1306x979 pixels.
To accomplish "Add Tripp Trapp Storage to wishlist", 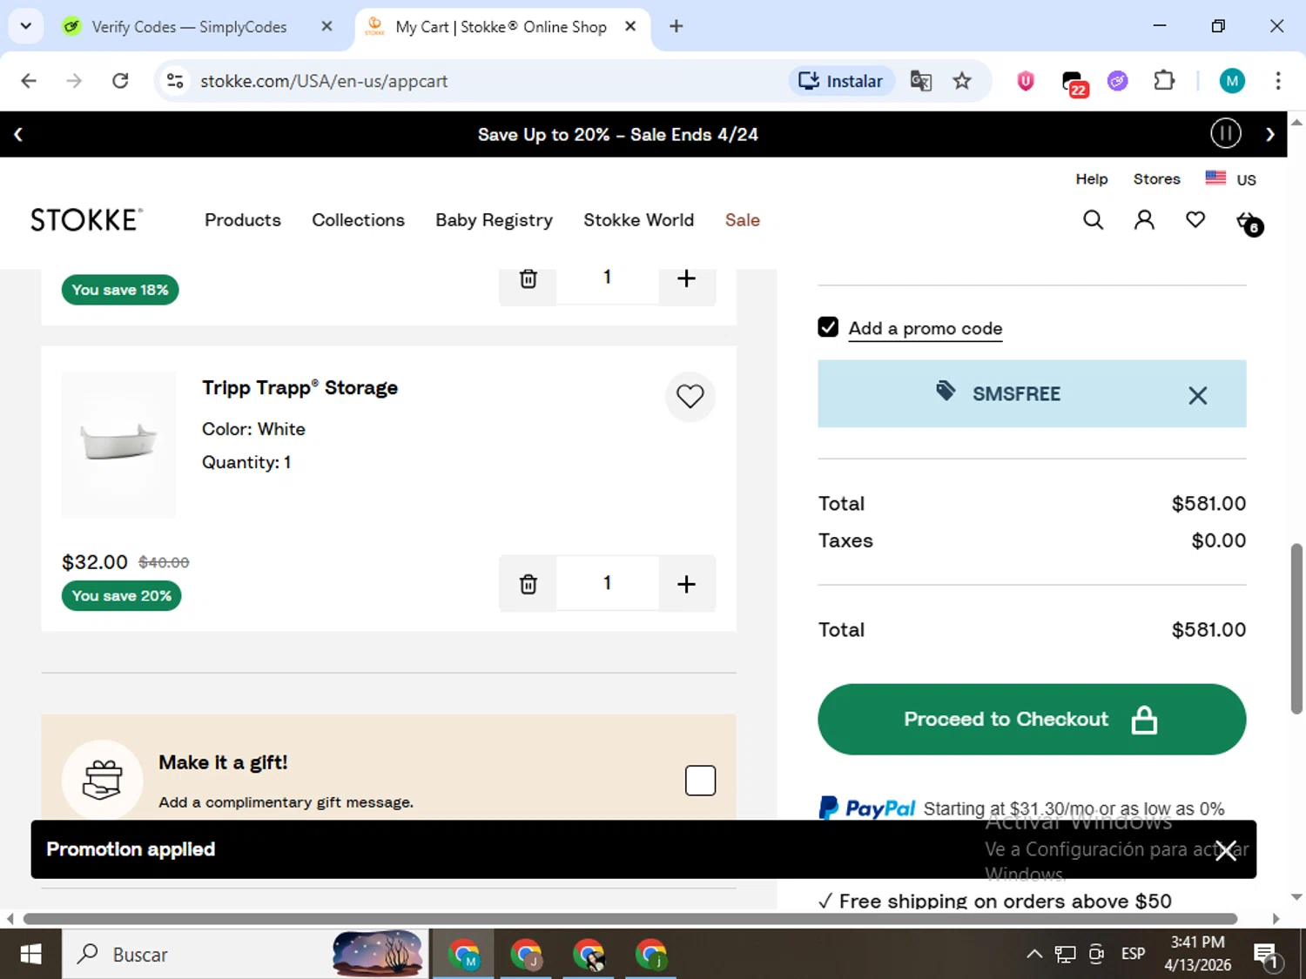I will [690, 397].
